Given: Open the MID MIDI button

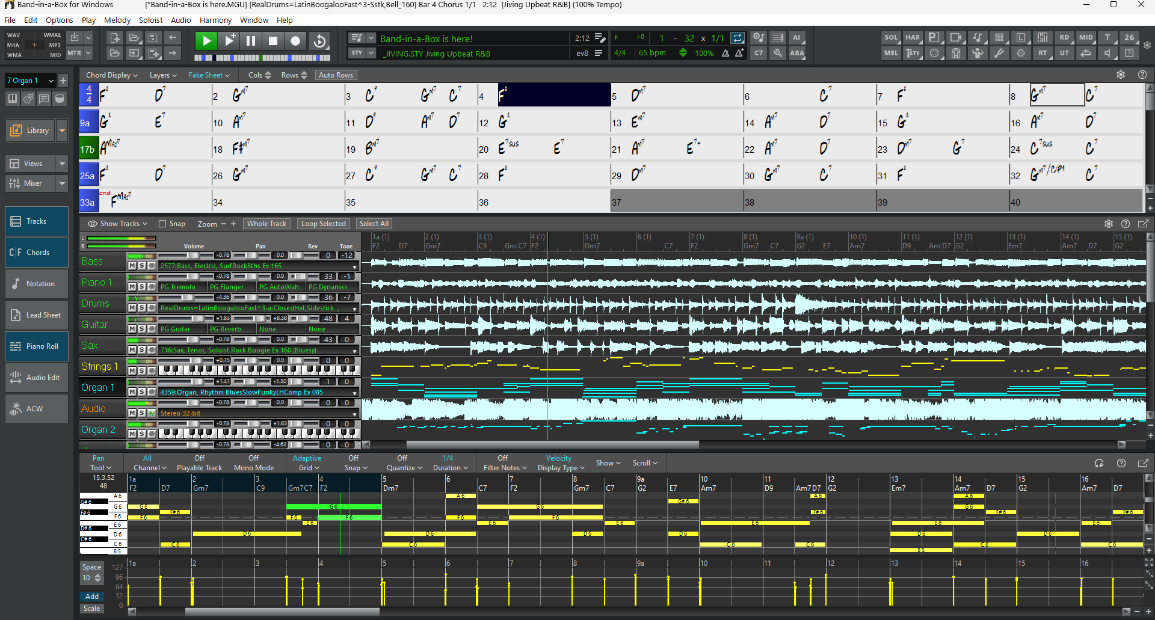Looking at the screenshot, I should click(x=1085, y=37).
